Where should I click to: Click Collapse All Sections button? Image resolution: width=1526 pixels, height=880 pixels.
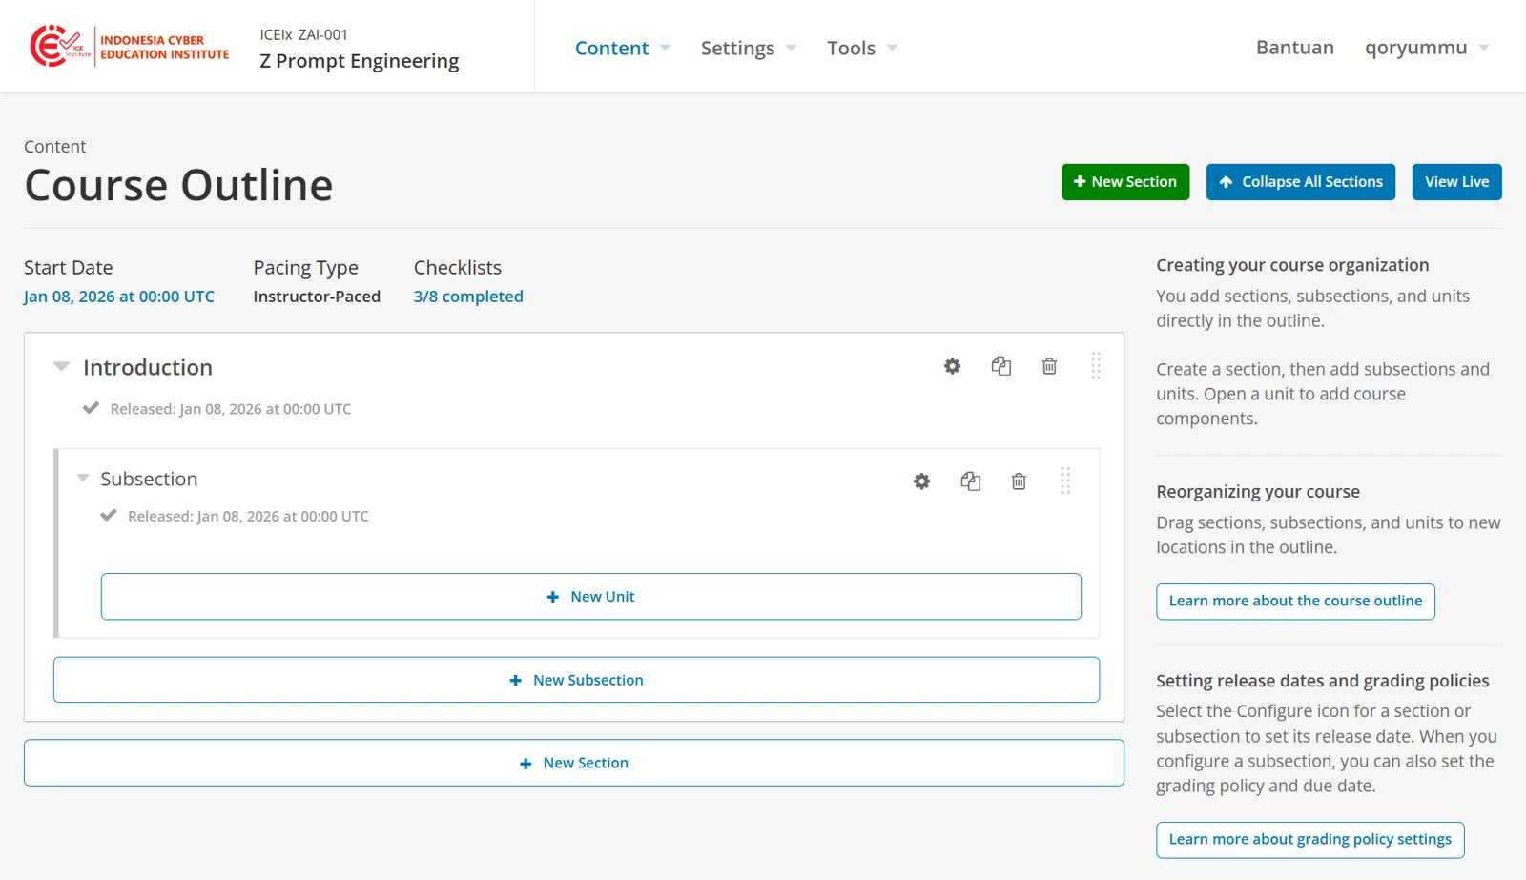pos(1301,182)
